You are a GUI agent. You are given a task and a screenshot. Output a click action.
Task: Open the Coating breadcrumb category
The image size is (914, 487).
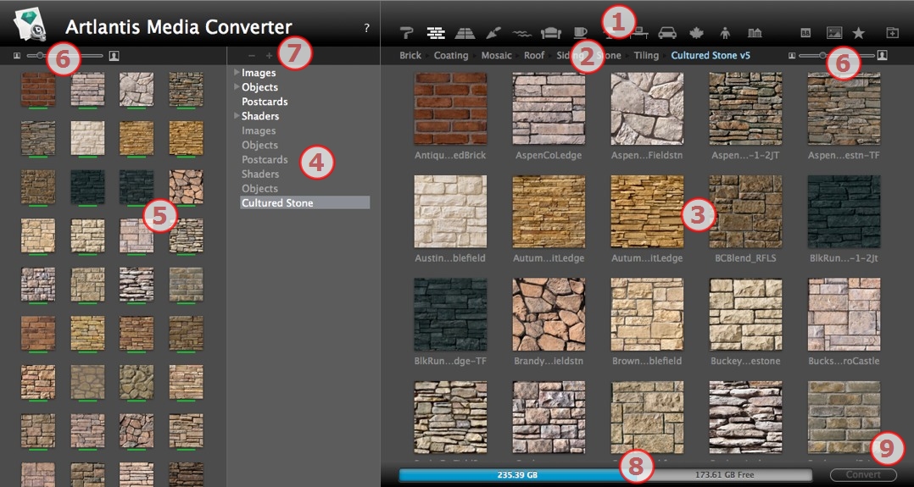[451, 56]
